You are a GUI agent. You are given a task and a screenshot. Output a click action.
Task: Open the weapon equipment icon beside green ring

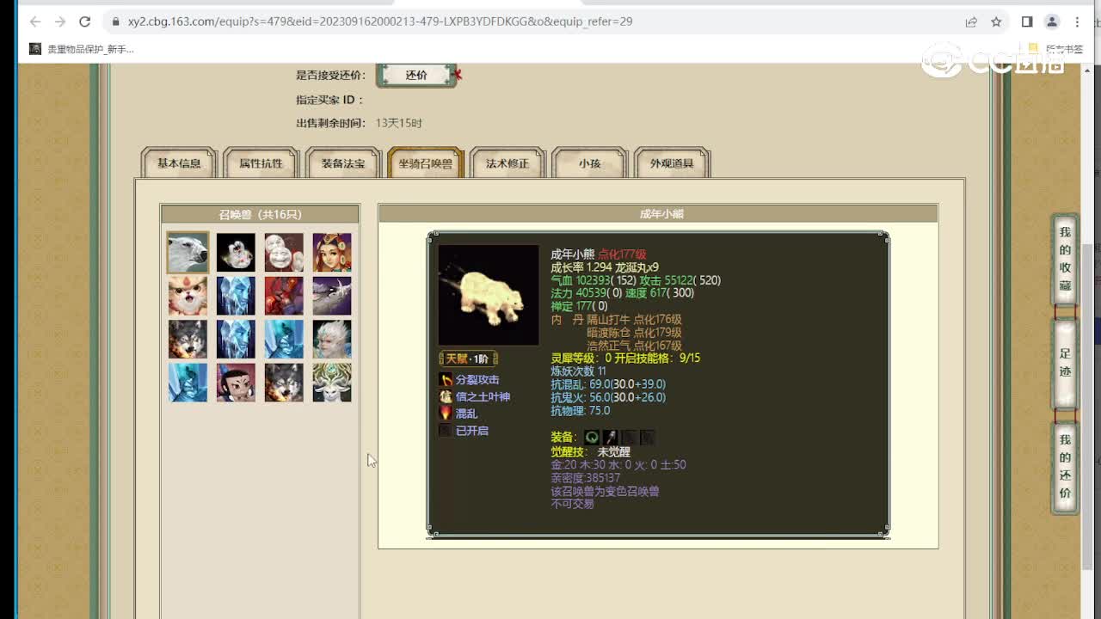click(x=610, y=438)
